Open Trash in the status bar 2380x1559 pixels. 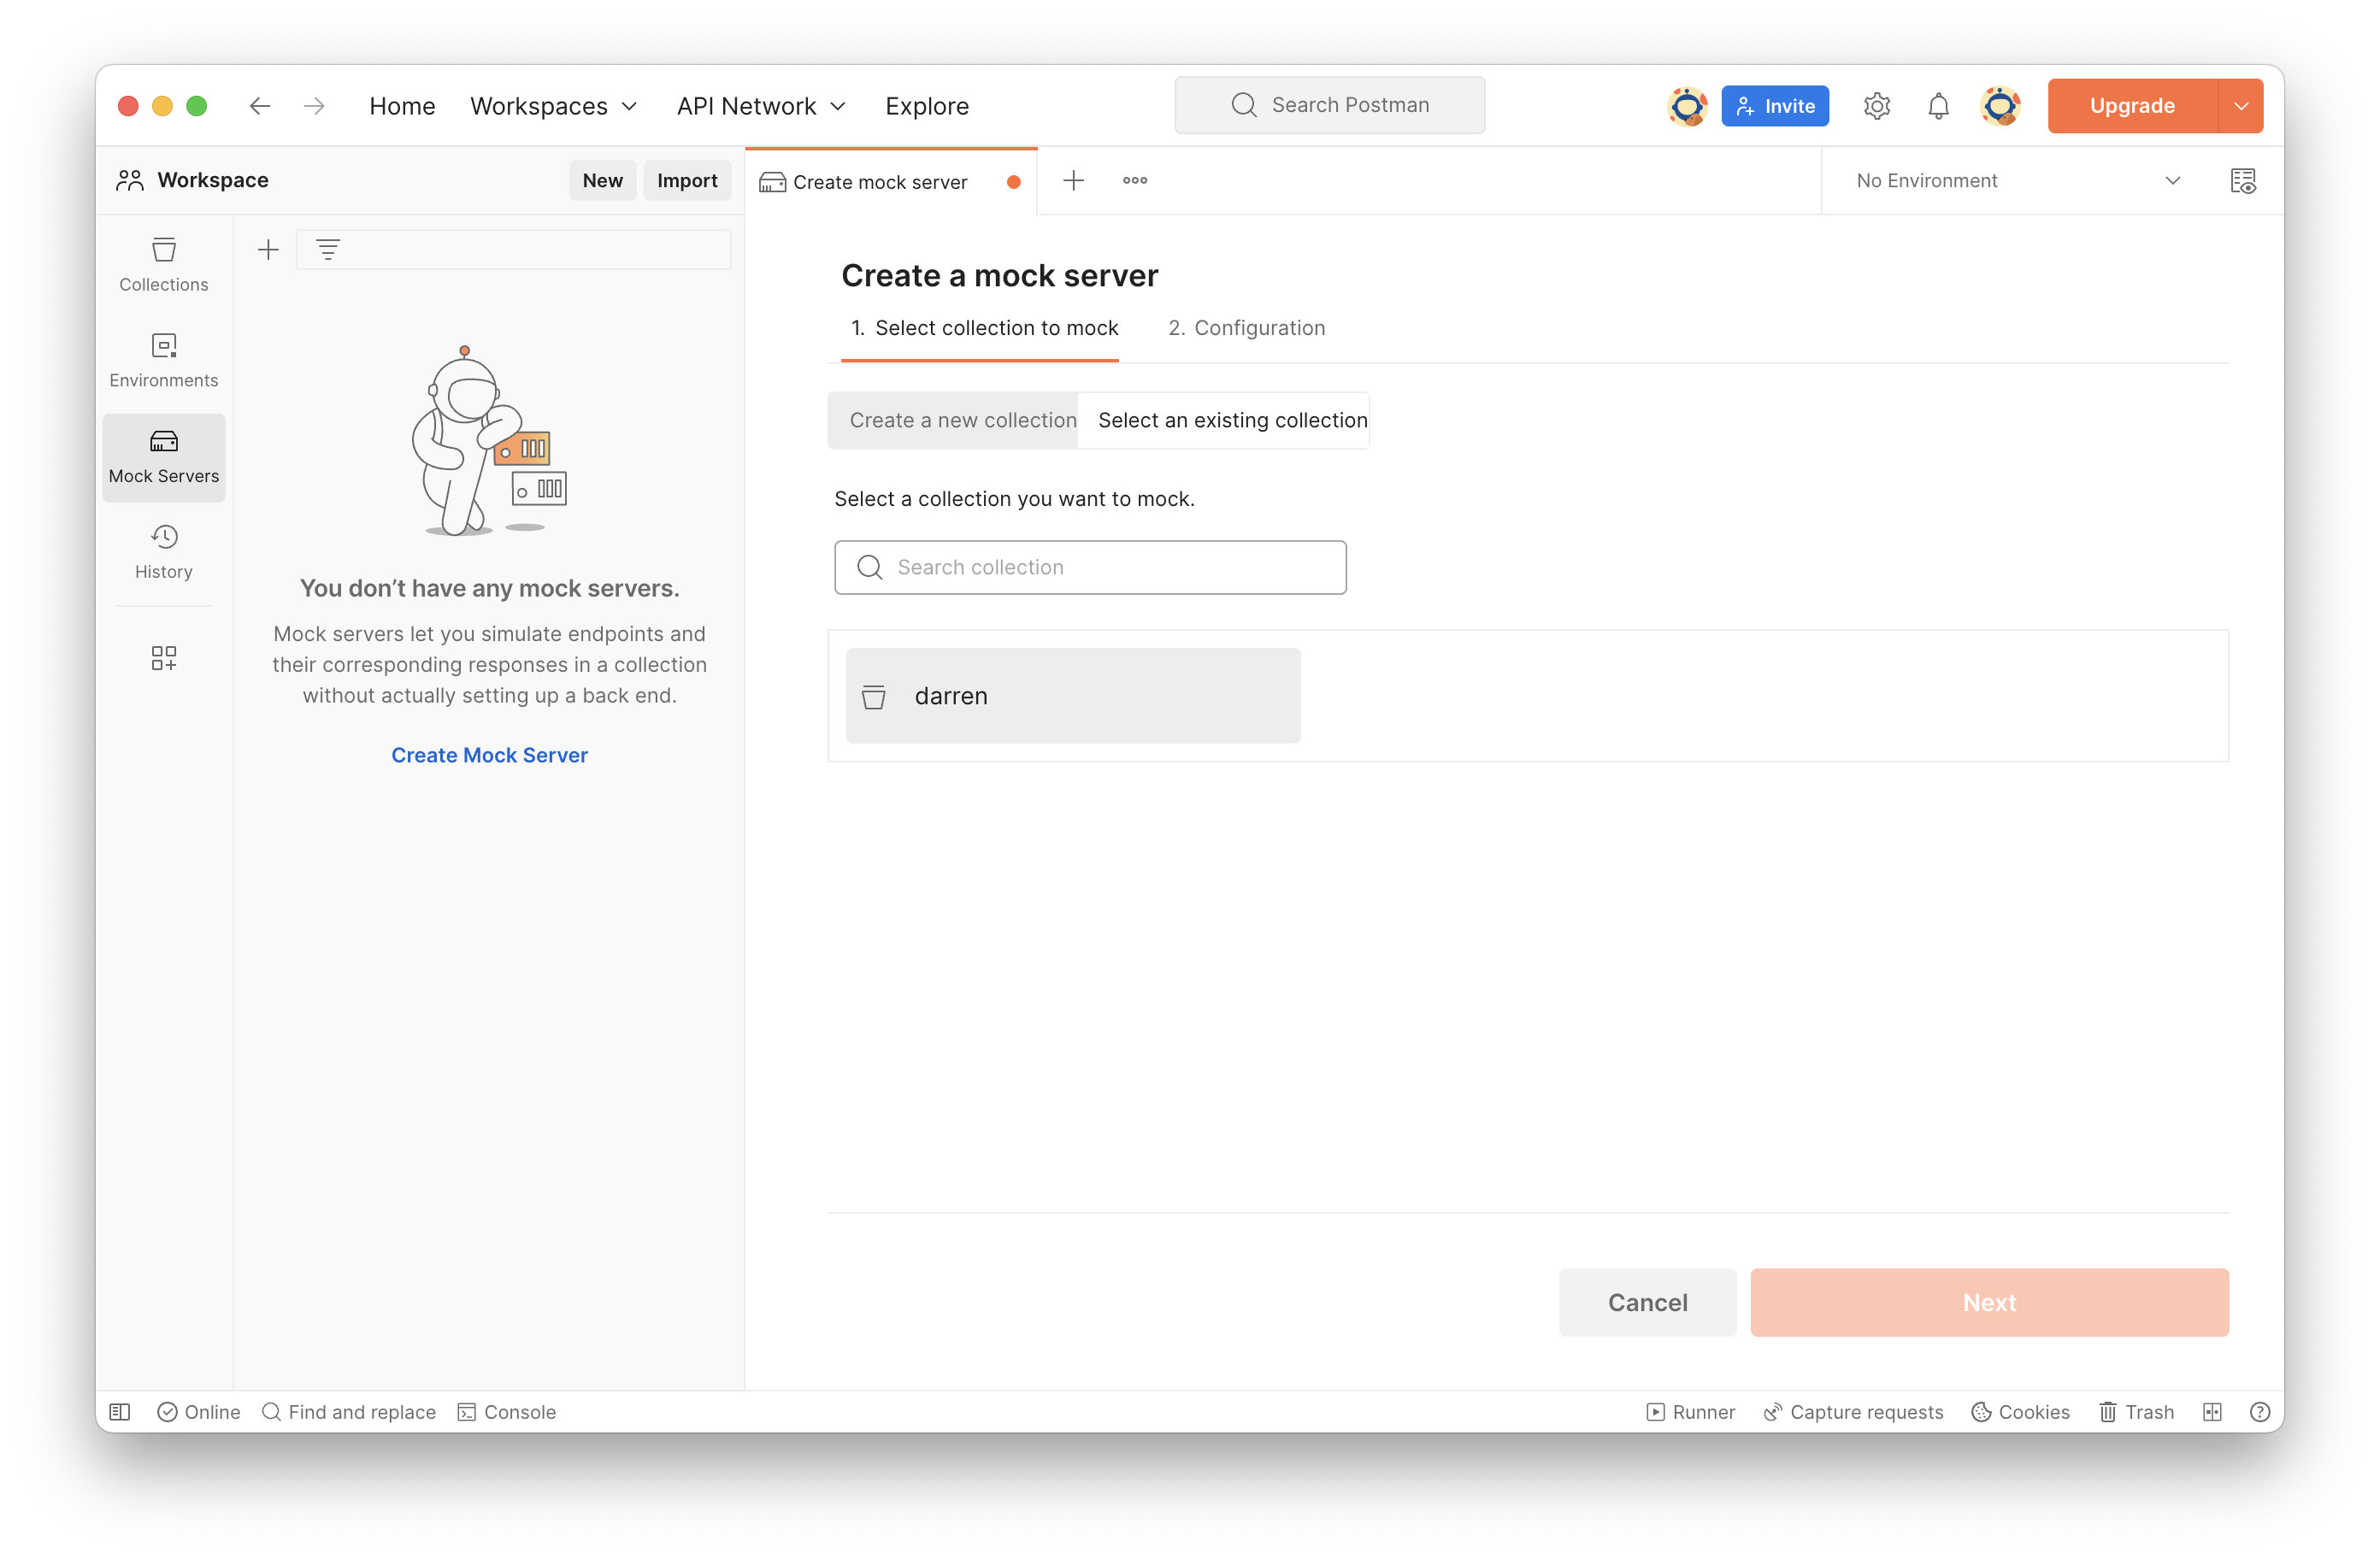click(2136, 1411)
